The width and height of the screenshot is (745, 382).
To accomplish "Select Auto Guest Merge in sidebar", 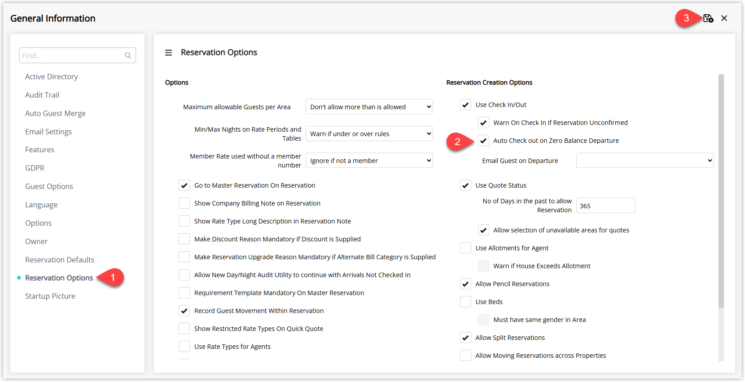I will pyautogui.click(x=55, y=113).
